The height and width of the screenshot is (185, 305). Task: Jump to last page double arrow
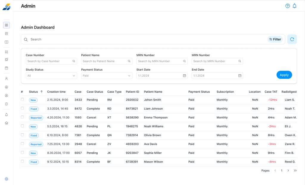295,171
